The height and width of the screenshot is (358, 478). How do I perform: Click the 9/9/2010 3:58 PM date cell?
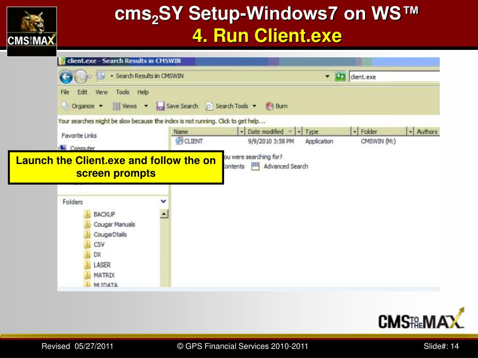pos(271,141)
